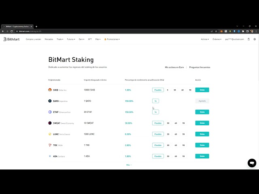
Task: Click the browser back arrow
Action: [3, 31]
